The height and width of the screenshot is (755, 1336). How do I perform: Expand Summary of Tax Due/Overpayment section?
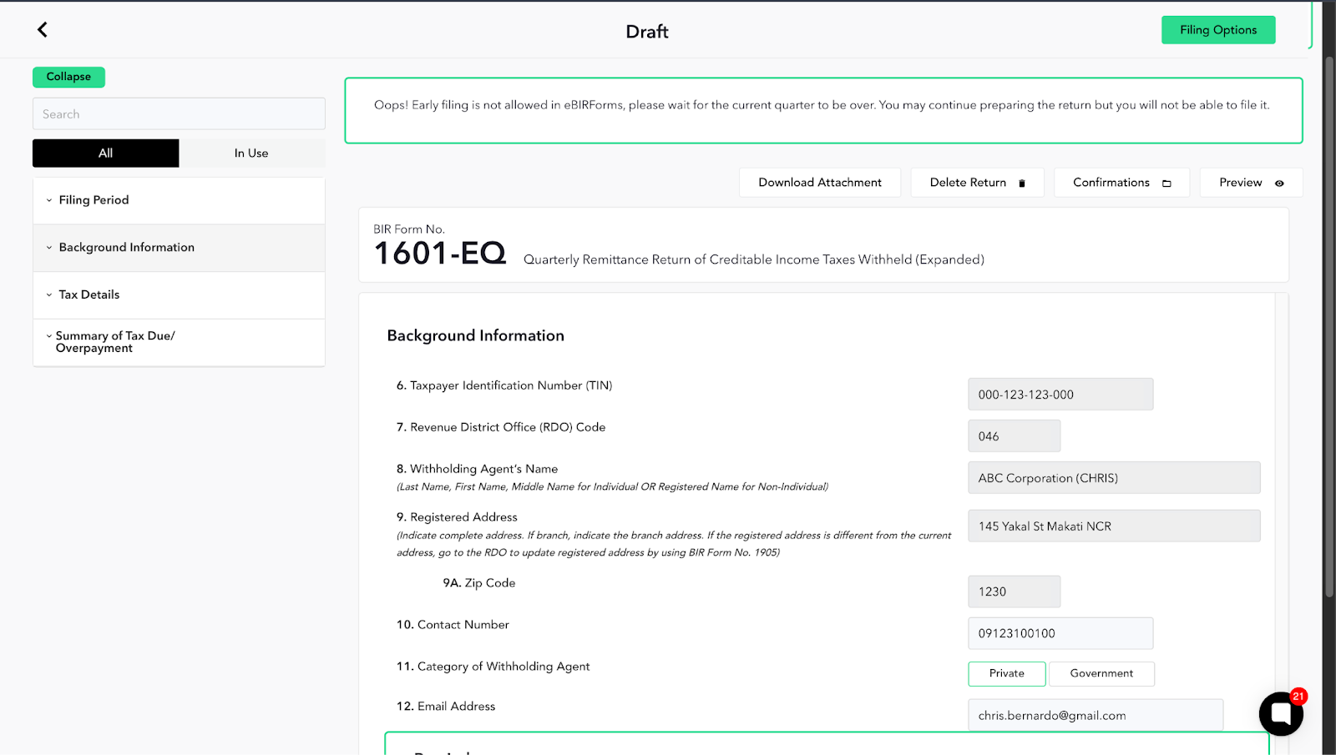point(179,342)
